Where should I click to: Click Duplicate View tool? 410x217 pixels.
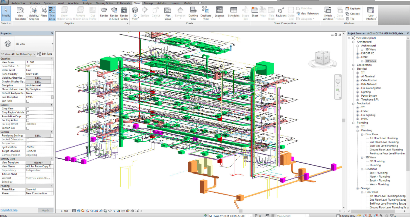click(206, 13)
